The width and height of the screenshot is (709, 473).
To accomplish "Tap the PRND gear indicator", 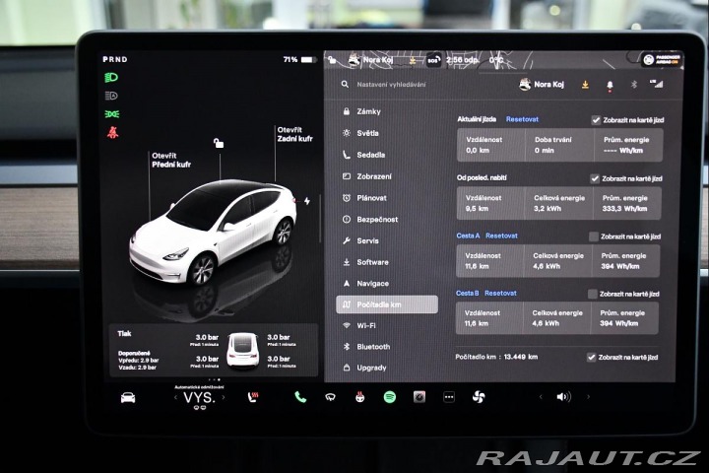I will pos(115,59).
